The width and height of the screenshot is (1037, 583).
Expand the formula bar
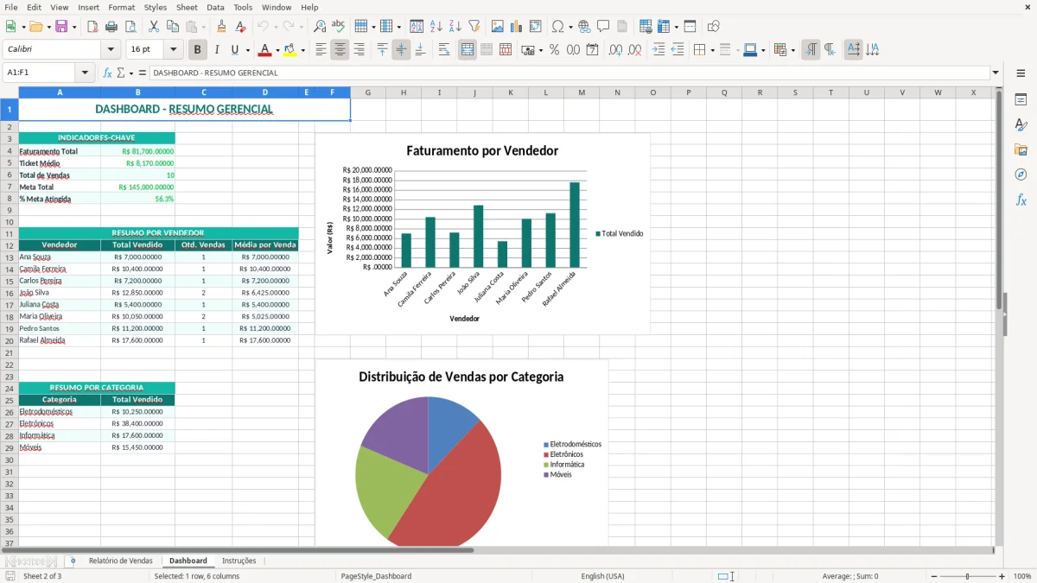[996, 73]
